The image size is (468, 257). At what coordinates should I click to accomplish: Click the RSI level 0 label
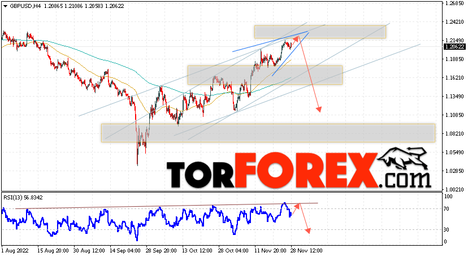tap(445, 242)
